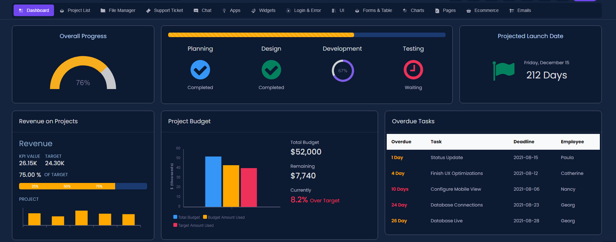Click the Development 67% progress ring
616x242 pixels.
click(x=342, y=71)
